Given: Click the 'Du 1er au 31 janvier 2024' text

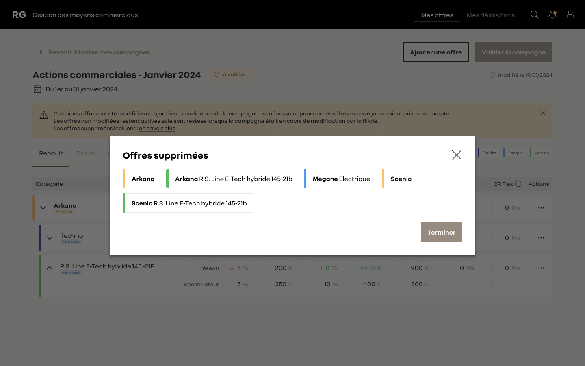Looking at the screenshot, I should [x=81, y=89].
